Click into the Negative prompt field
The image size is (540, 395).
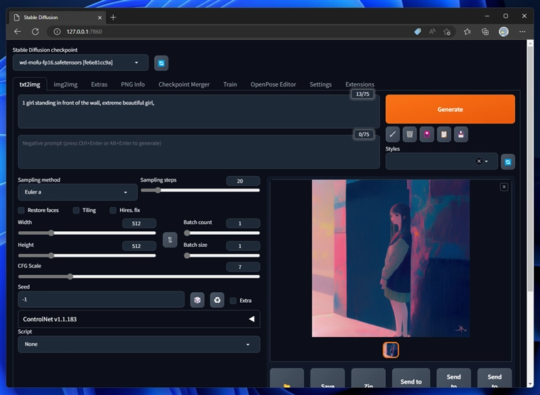click(199, 152)
